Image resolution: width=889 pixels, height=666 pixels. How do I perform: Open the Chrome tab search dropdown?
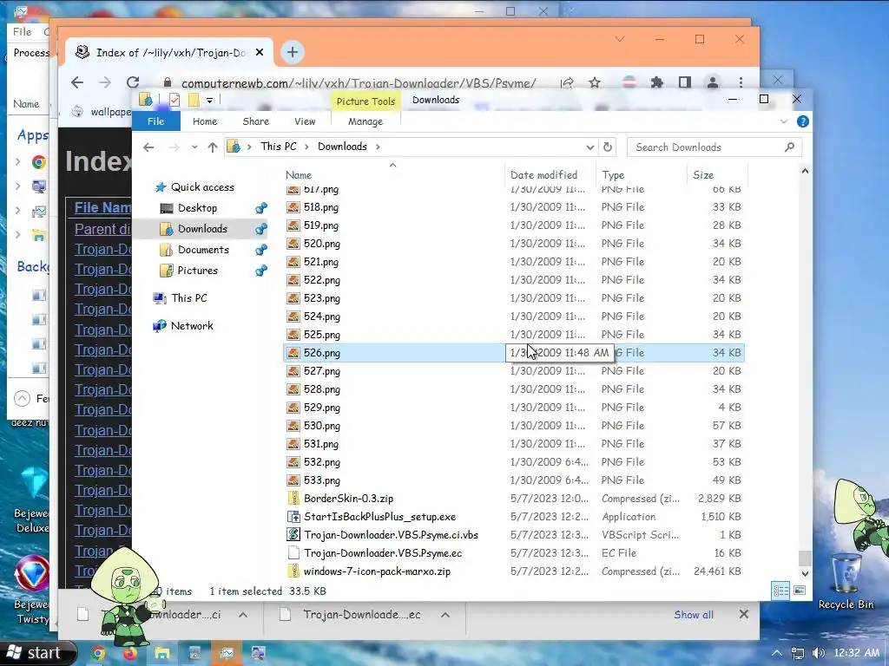(x=620, y=39)
